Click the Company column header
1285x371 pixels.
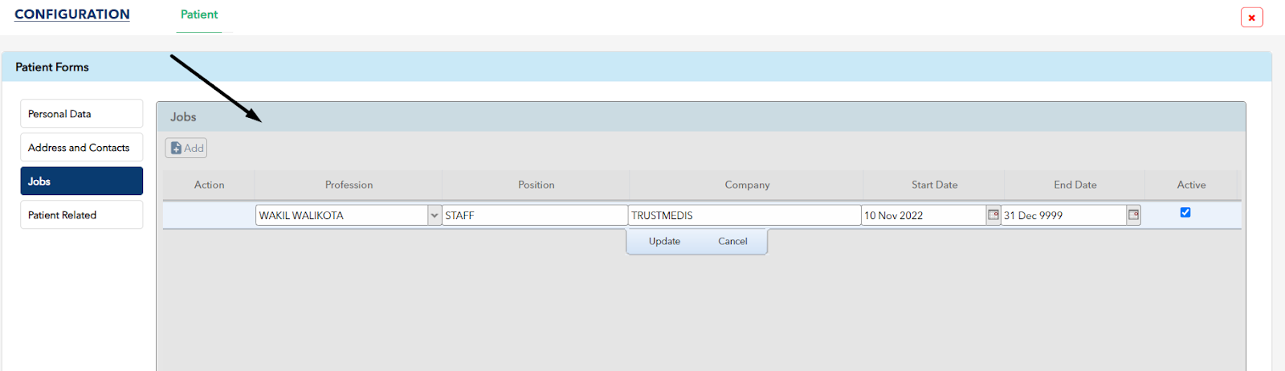click(x=747, y=185)
